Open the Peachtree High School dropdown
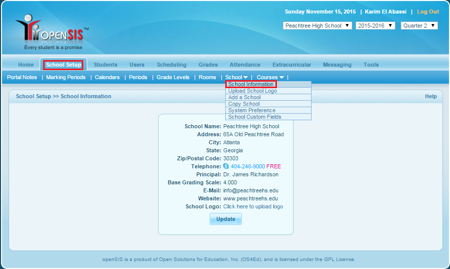This screenshot has width=450, height=269. (x=317, y=26)
